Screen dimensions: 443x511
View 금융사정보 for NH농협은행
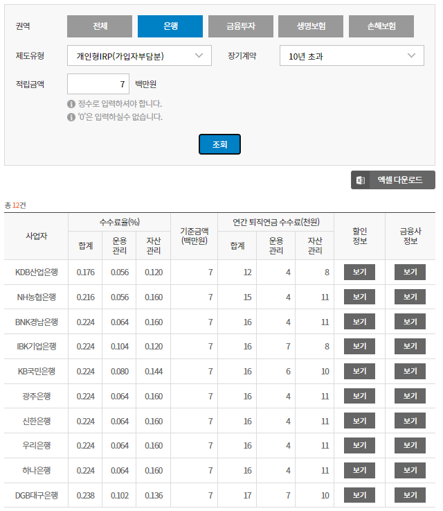click(410, 297)
